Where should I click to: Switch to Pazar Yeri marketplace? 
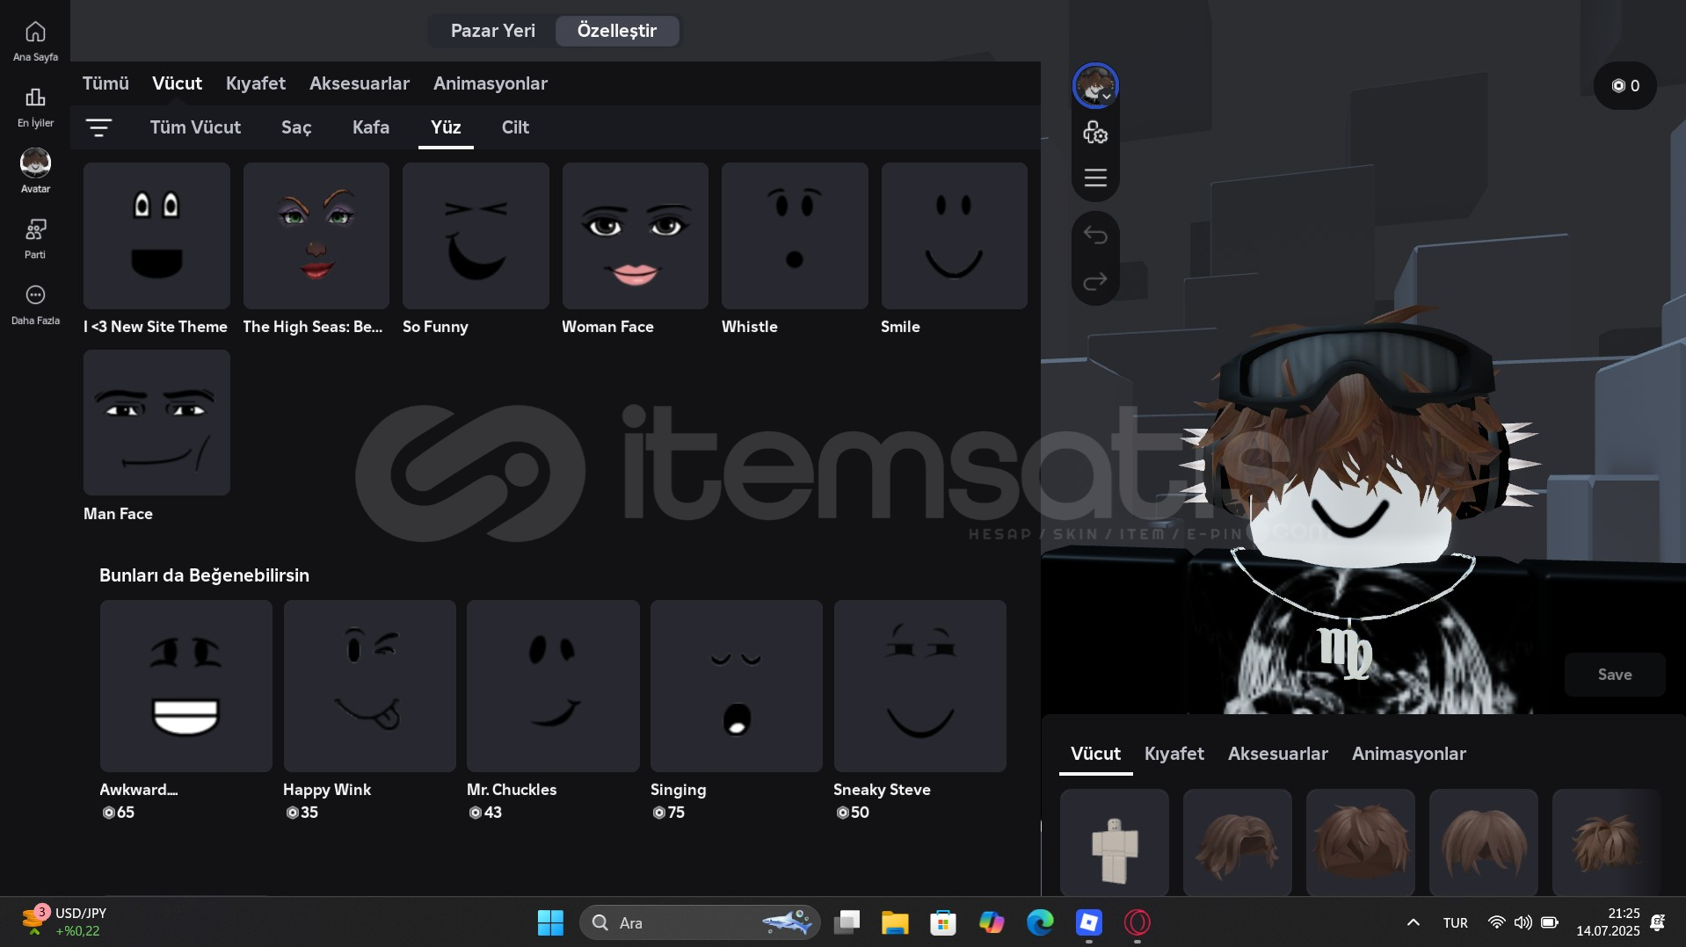pyautogui.click(x=492, y=31)
